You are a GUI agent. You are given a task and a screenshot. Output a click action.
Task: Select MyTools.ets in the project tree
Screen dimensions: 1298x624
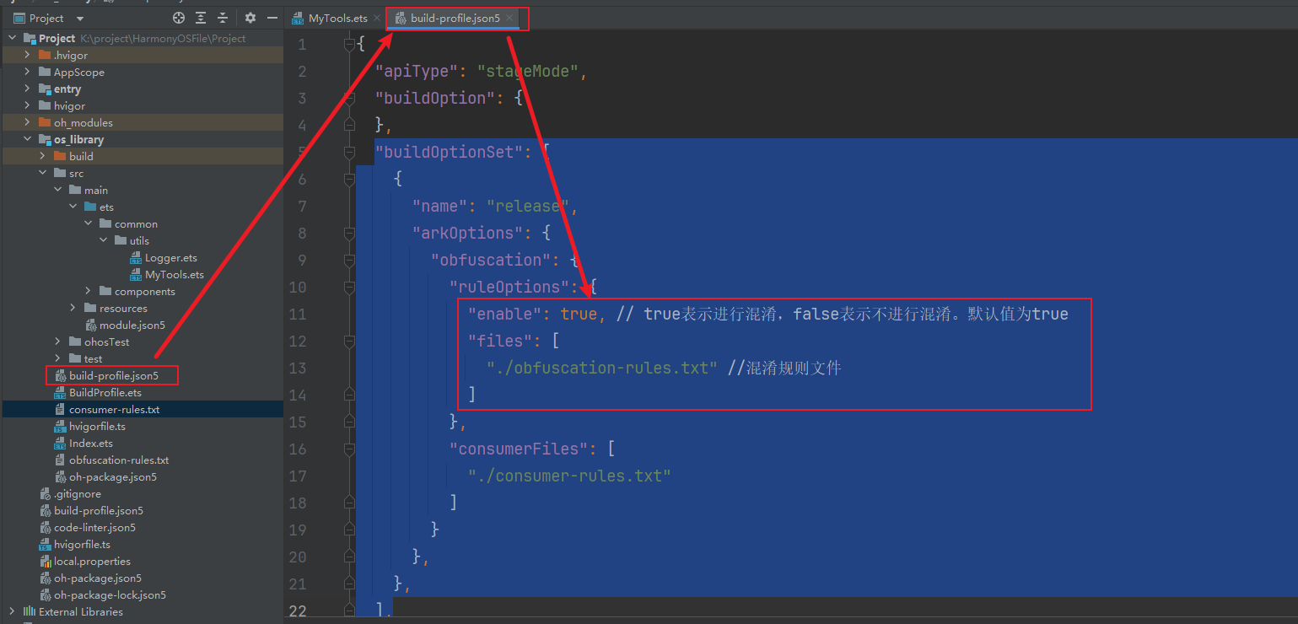(174, 274)
